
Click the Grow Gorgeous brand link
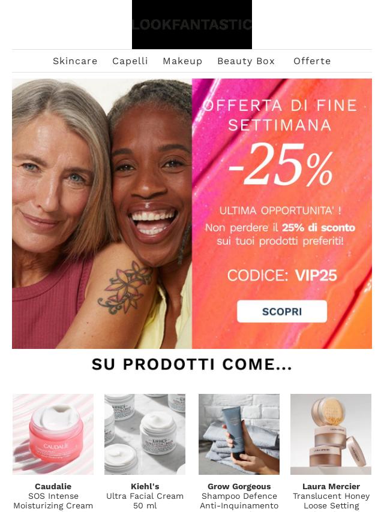coord(239,486)
